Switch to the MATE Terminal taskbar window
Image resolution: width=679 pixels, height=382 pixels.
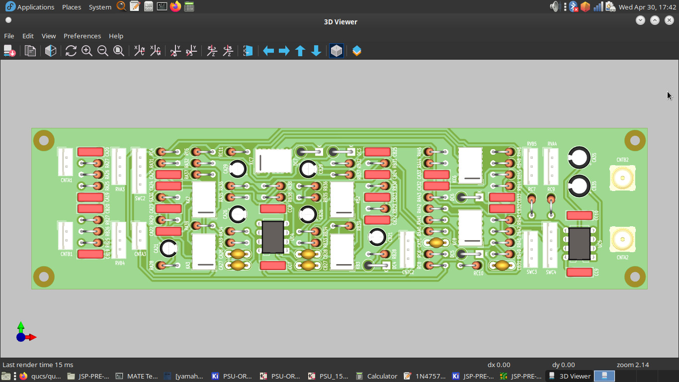pos(137,376)
